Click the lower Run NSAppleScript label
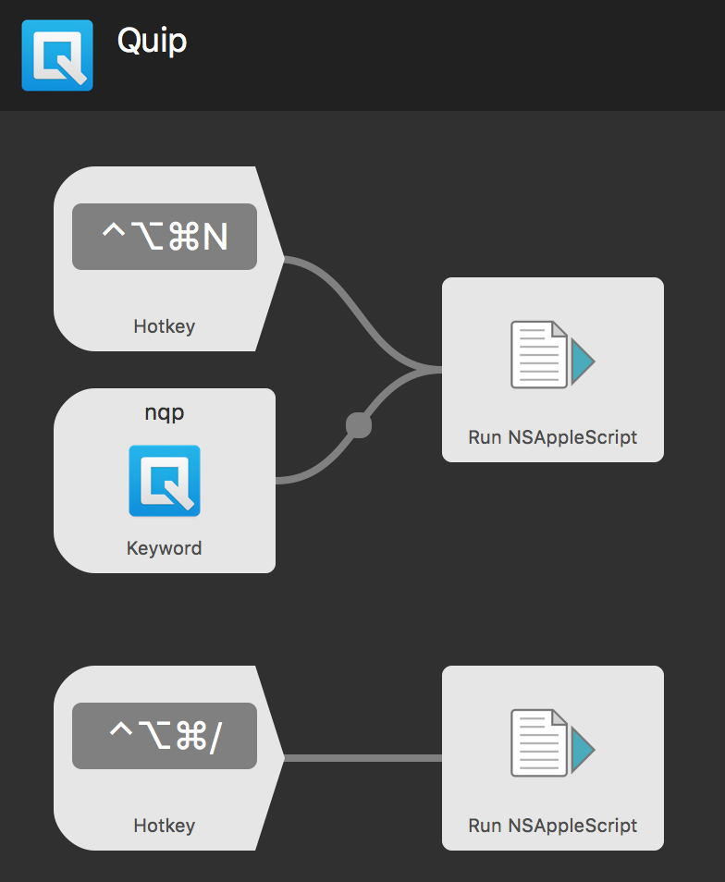This screenshot has height=882, width=725. 553,826
